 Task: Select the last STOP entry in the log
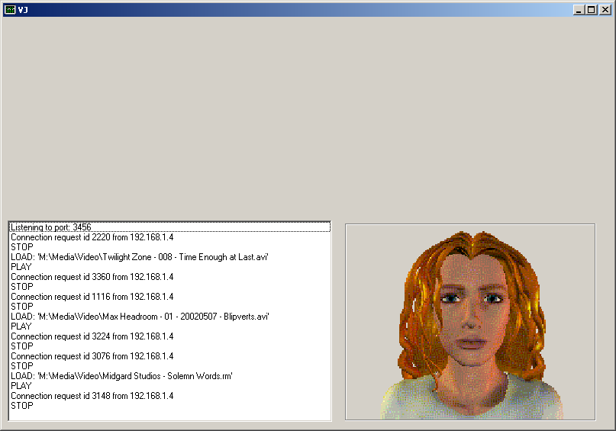pyautogui.click(x=22, y=406)
